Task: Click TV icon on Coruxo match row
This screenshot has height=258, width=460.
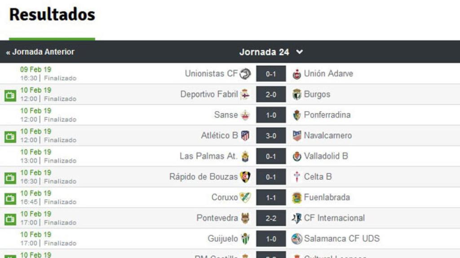Action: coord(10,198)
